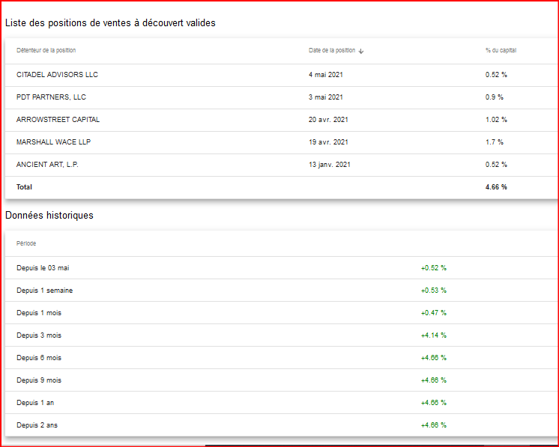The height and width of the screenshot is (447, 559).
Task: Click the 1.02 % capital value
Action: 496,120
